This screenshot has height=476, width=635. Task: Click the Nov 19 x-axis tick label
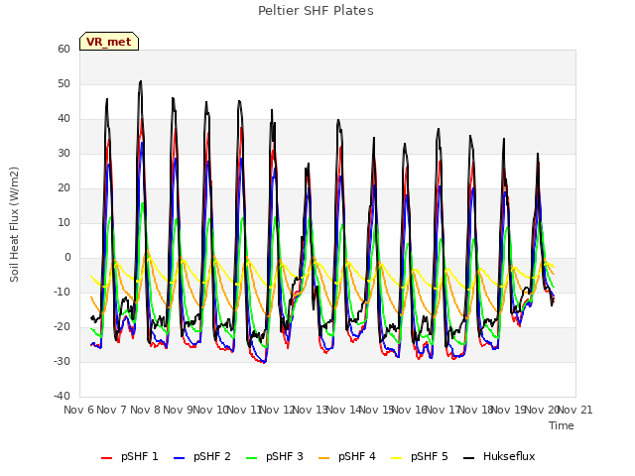(x=509, y=410)
